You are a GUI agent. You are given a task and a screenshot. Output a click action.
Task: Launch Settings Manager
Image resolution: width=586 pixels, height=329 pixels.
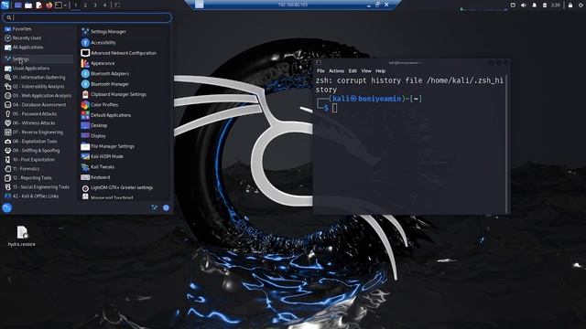[125, 32]
